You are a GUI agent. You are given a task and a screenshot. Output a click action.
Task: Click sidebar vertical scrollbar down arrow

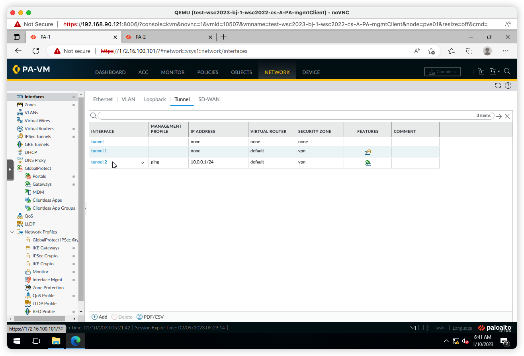tap(81, 311)
